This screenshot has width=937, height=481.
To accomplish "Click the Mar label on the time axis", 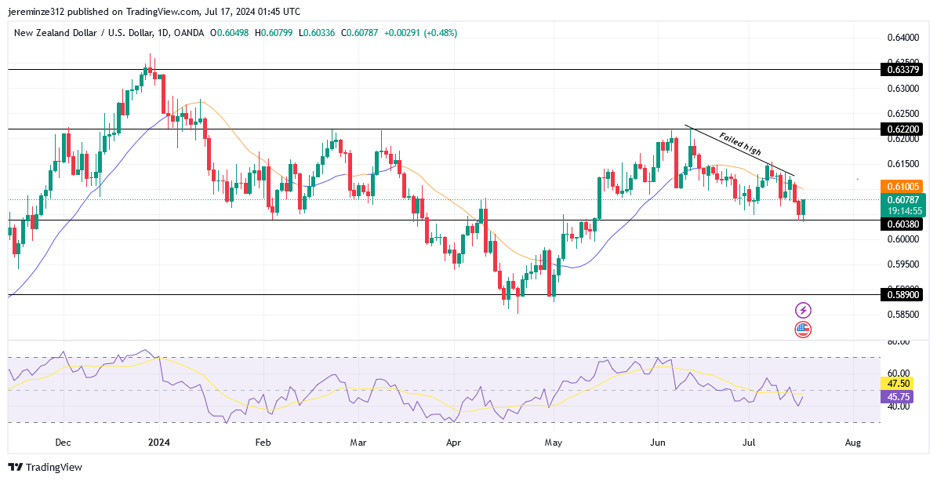I will point(358,443).
